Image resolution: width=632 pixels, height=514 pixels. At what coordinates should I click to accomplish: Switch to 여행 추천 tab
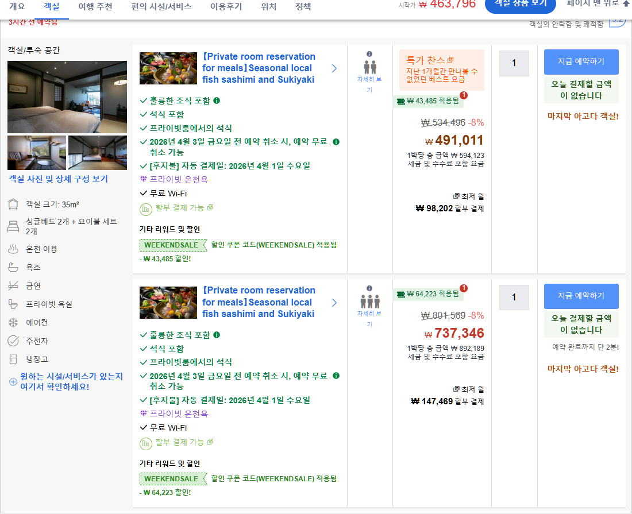coord(95,7)
